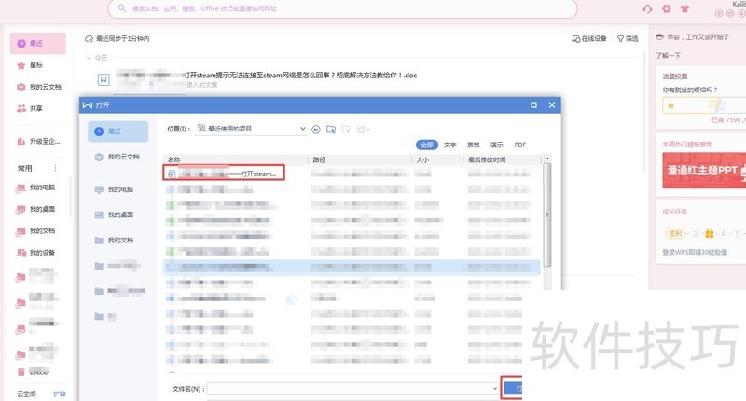Click the gift box icon in 成长任务
The height and width of the screenshot is (401, 746).
[710, 233]
